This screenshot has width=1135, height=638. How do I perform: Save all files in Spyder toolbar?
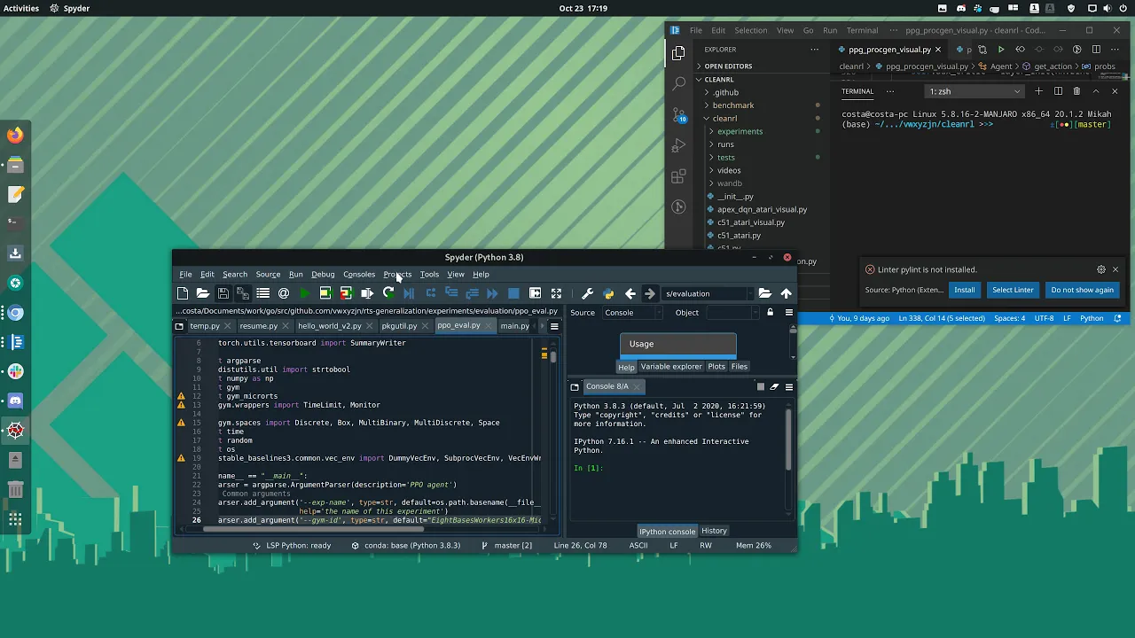tap(243, 293)
